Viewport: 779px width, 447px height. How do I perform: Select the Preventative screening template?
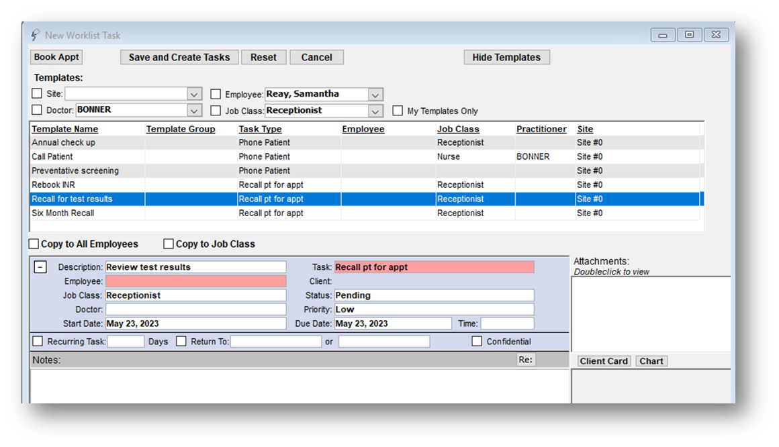click(x=365, y=171)
